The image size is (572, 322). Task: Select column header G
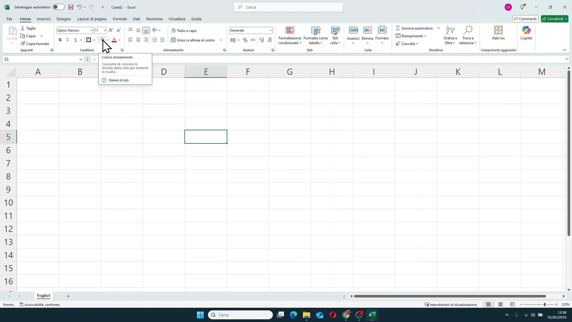(x=290, y=72)
